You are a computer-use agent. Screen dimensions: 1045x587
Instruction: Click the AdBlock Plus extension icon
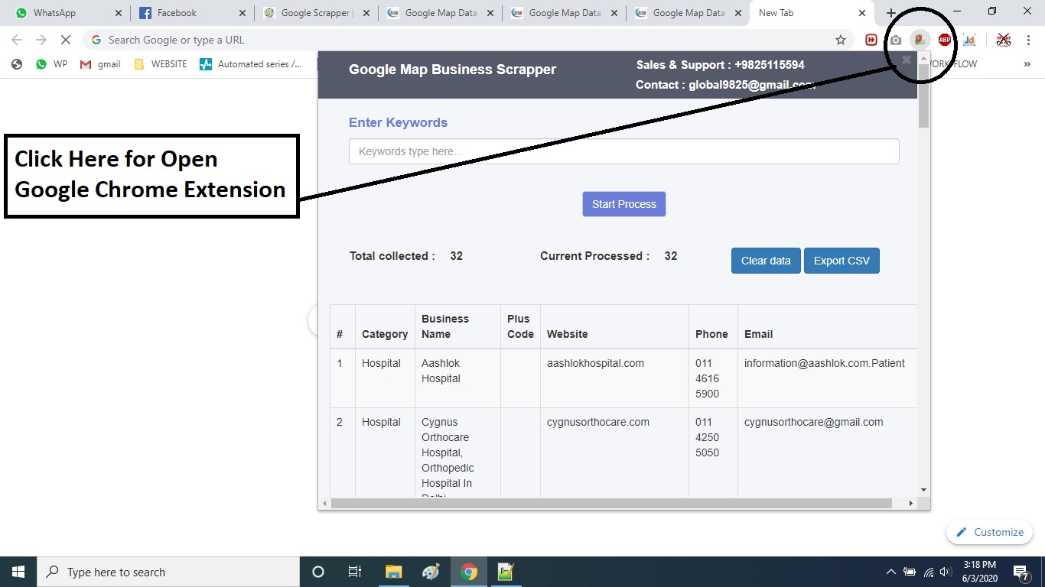point(945,40)
